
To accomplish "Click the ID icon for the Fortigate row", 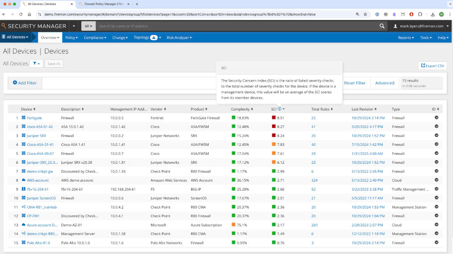I will [436, 118].
